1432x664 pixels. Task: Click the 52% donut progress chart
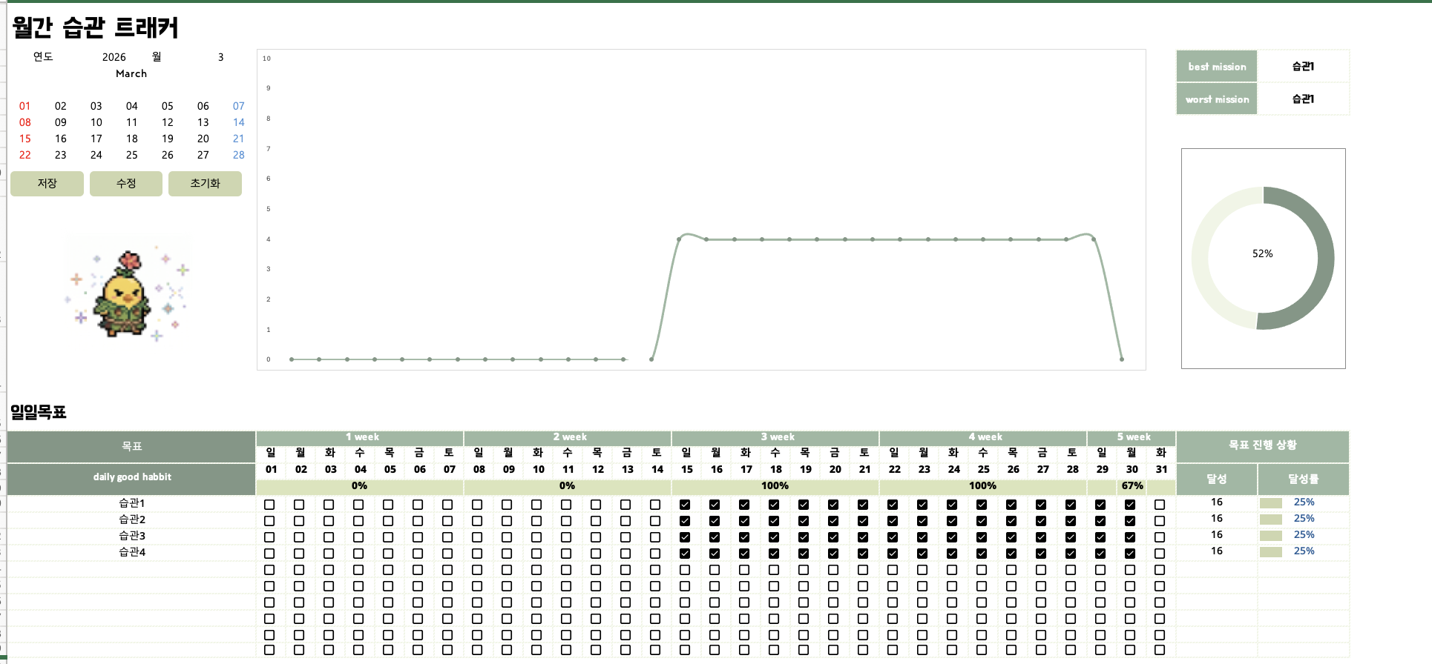(x=1263, y=258)
